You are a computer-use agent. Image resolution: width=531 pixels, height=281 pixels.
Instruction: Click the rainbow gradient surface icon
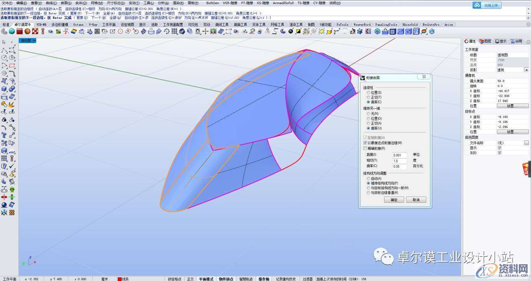click(x=74, y=31)
